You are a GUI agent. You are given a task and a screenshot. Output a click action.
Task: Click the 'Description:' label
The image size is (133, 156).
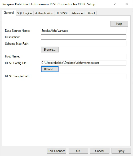click(12, 37)
